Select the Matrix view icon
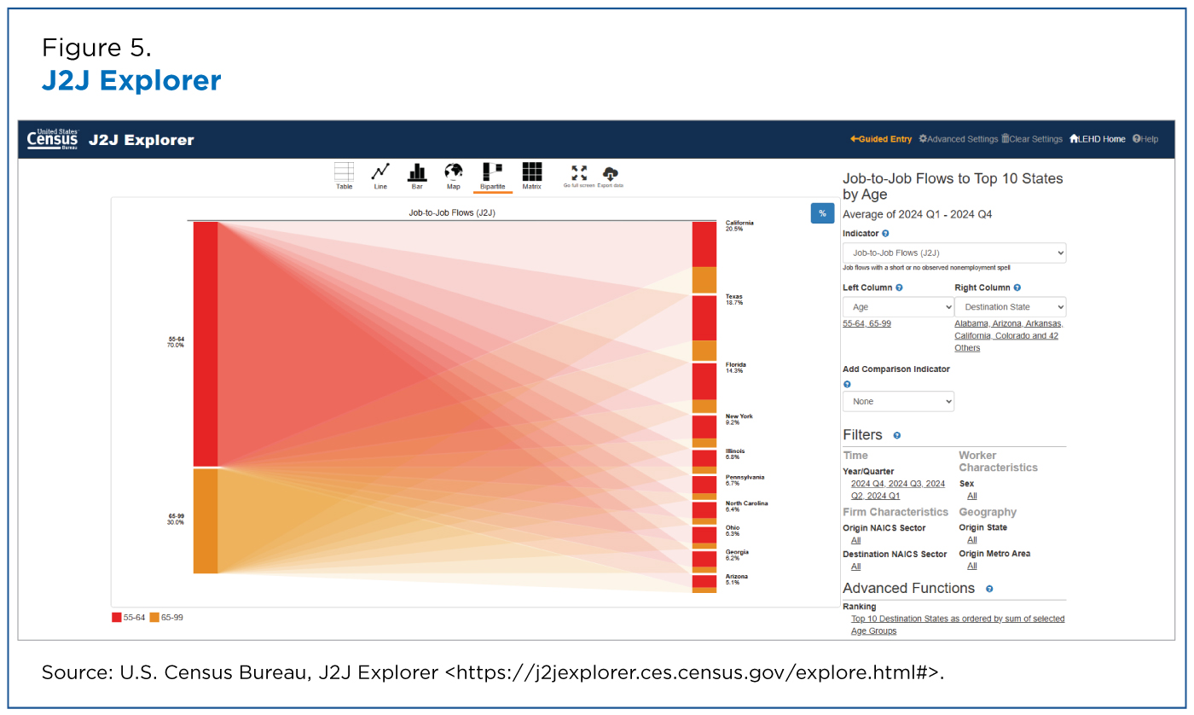This screenshot has width=1194, height=715. pyautogui.click(x=532, y=172)
